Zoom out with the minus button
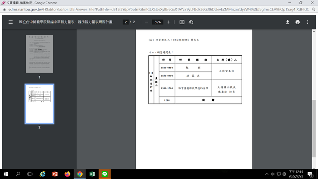 (x=146, y=22)
